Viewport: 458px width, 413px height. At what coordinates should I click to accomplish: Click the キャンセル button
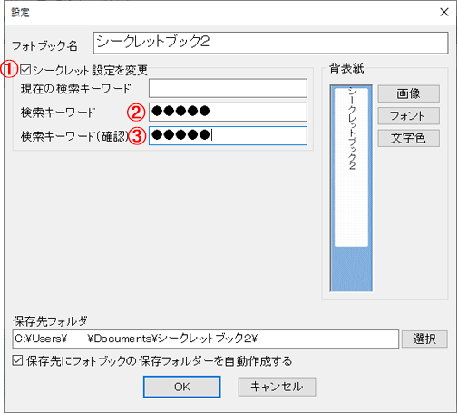tap(277, 387)
